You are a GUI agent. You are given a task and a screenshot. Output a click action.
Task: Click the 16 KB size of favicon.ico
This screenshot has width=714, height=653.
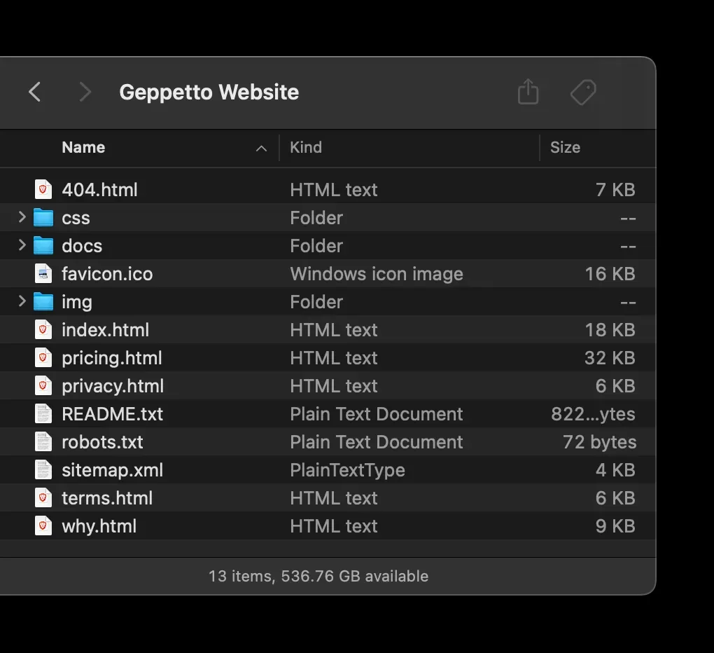click(x=610, y=274)
